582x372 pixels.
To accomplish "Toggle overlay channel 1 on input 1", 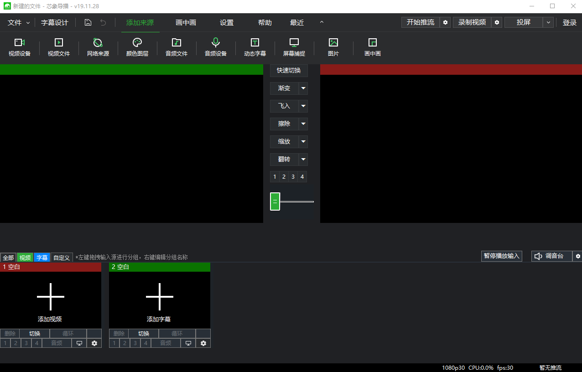I will (5, 343).
